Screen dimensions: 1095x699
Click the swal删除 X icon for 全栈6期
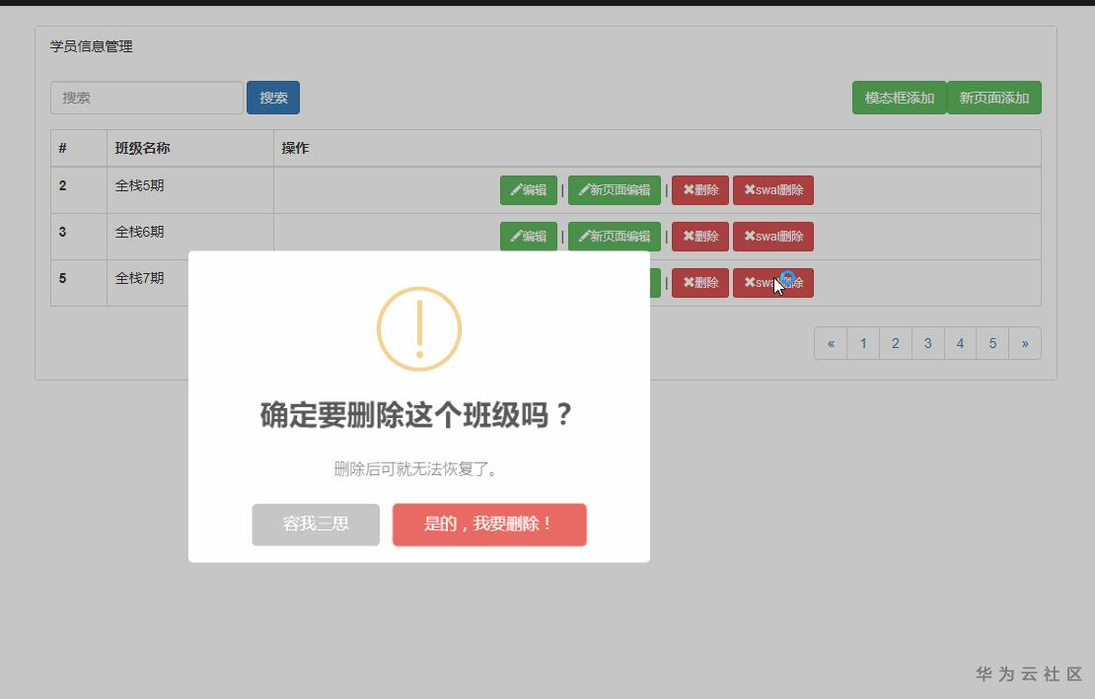750,236
